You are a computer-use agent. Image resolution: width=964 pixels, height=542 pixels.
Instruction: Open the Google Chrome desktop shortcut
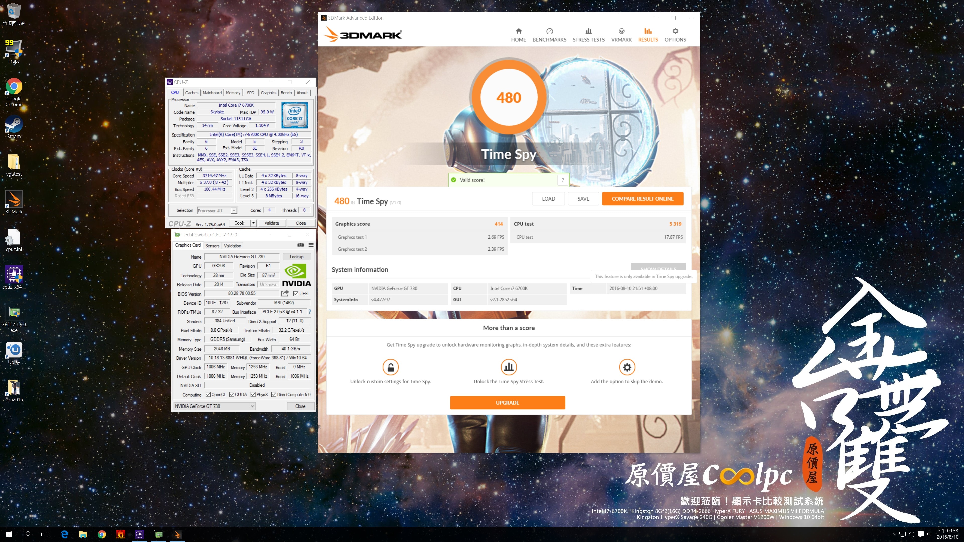[x=14, y=92]
